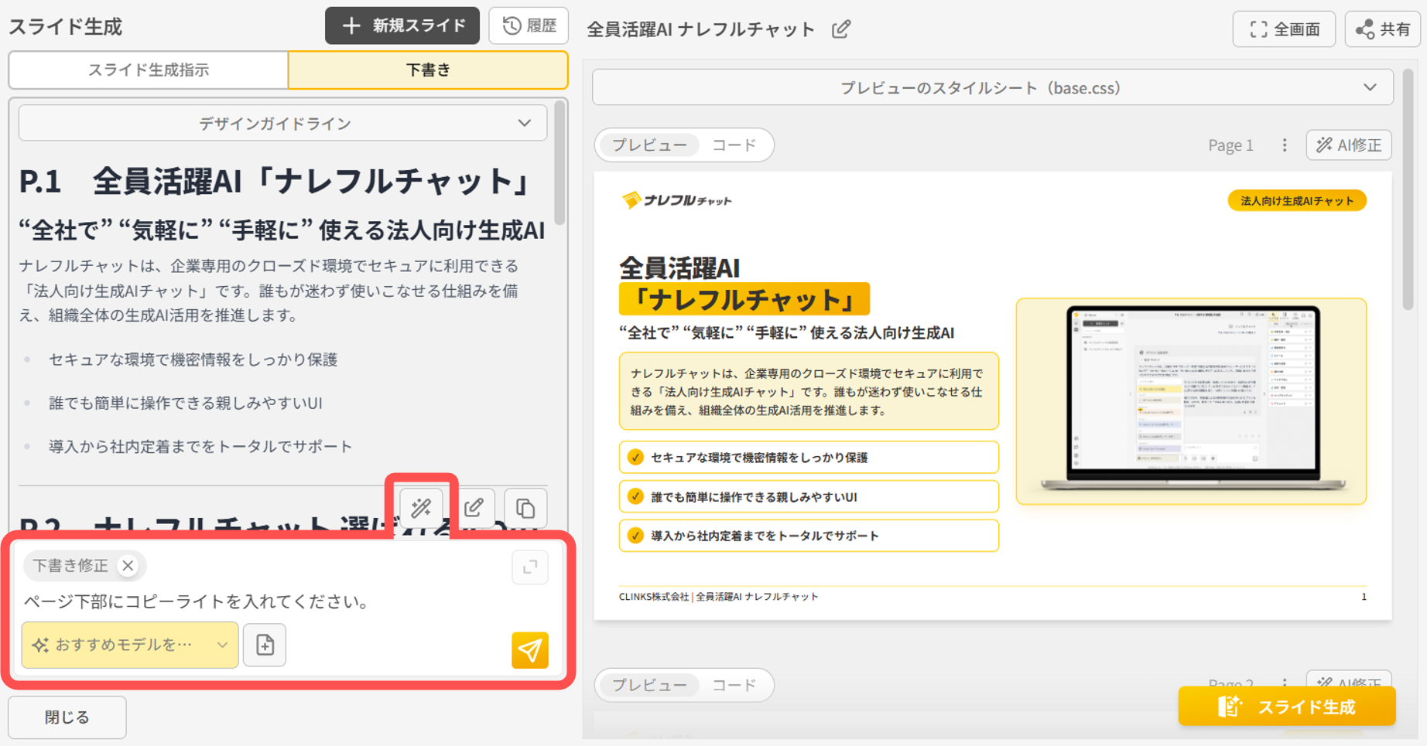The width and height of the screenshot is (1427, 746).
Task: Select the 下書き tab
Action: coord(428,70)
